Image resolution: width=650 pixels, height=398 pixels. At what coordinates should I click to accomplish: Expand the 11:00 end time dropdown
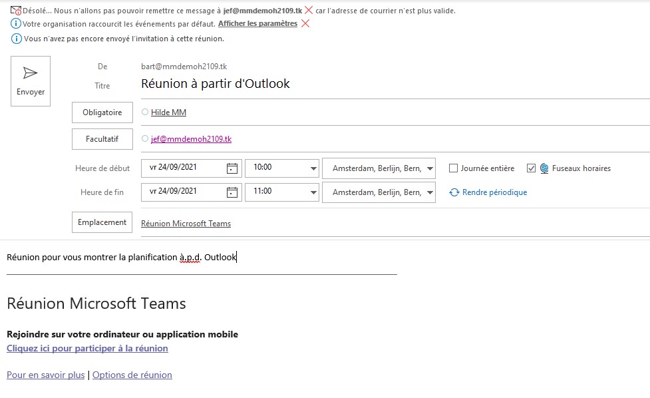pyautogui.click(x=313, y=192)
